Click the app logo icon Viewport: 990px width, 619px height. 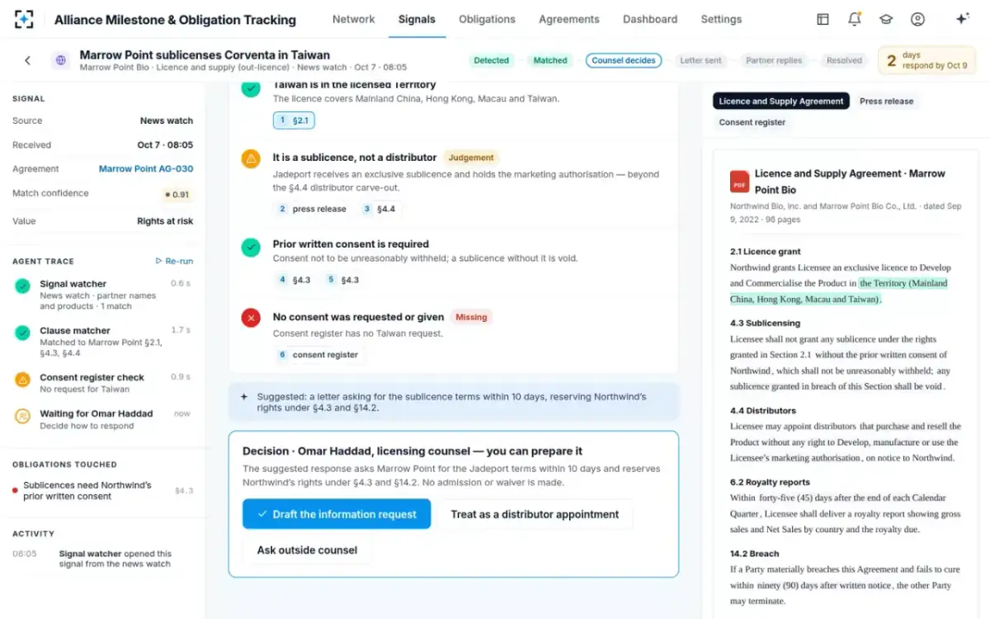25,19
